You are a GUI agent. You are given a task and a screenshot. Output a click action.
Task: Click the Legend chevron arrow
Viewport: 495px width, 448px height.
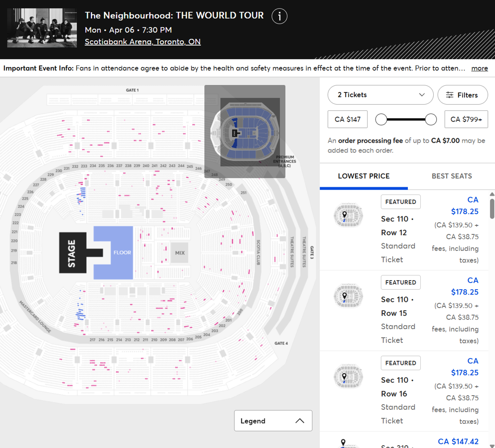(x=300, y=421)
